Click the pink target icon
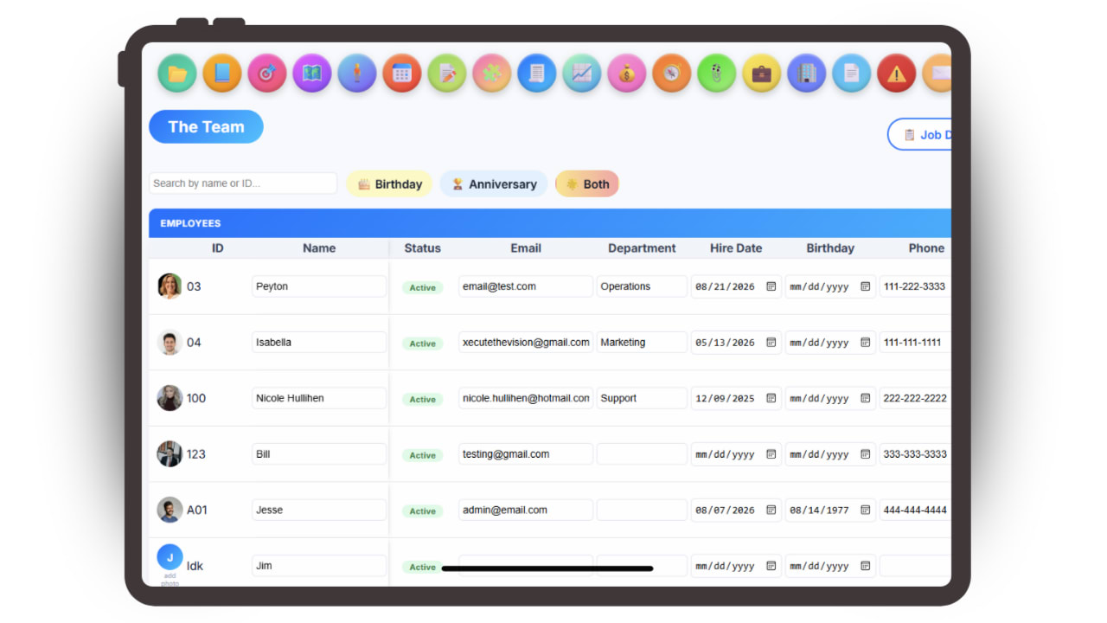The image size is (1107, 623). pyautogui.click(x=267, y=74)
